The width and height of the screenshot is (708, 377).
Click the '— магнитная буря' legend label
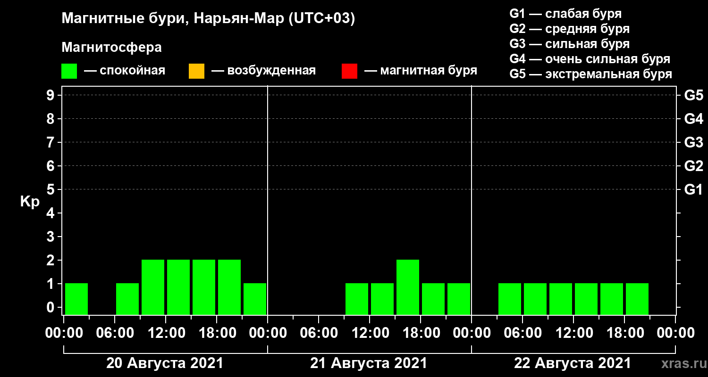[x=421, y=71]
